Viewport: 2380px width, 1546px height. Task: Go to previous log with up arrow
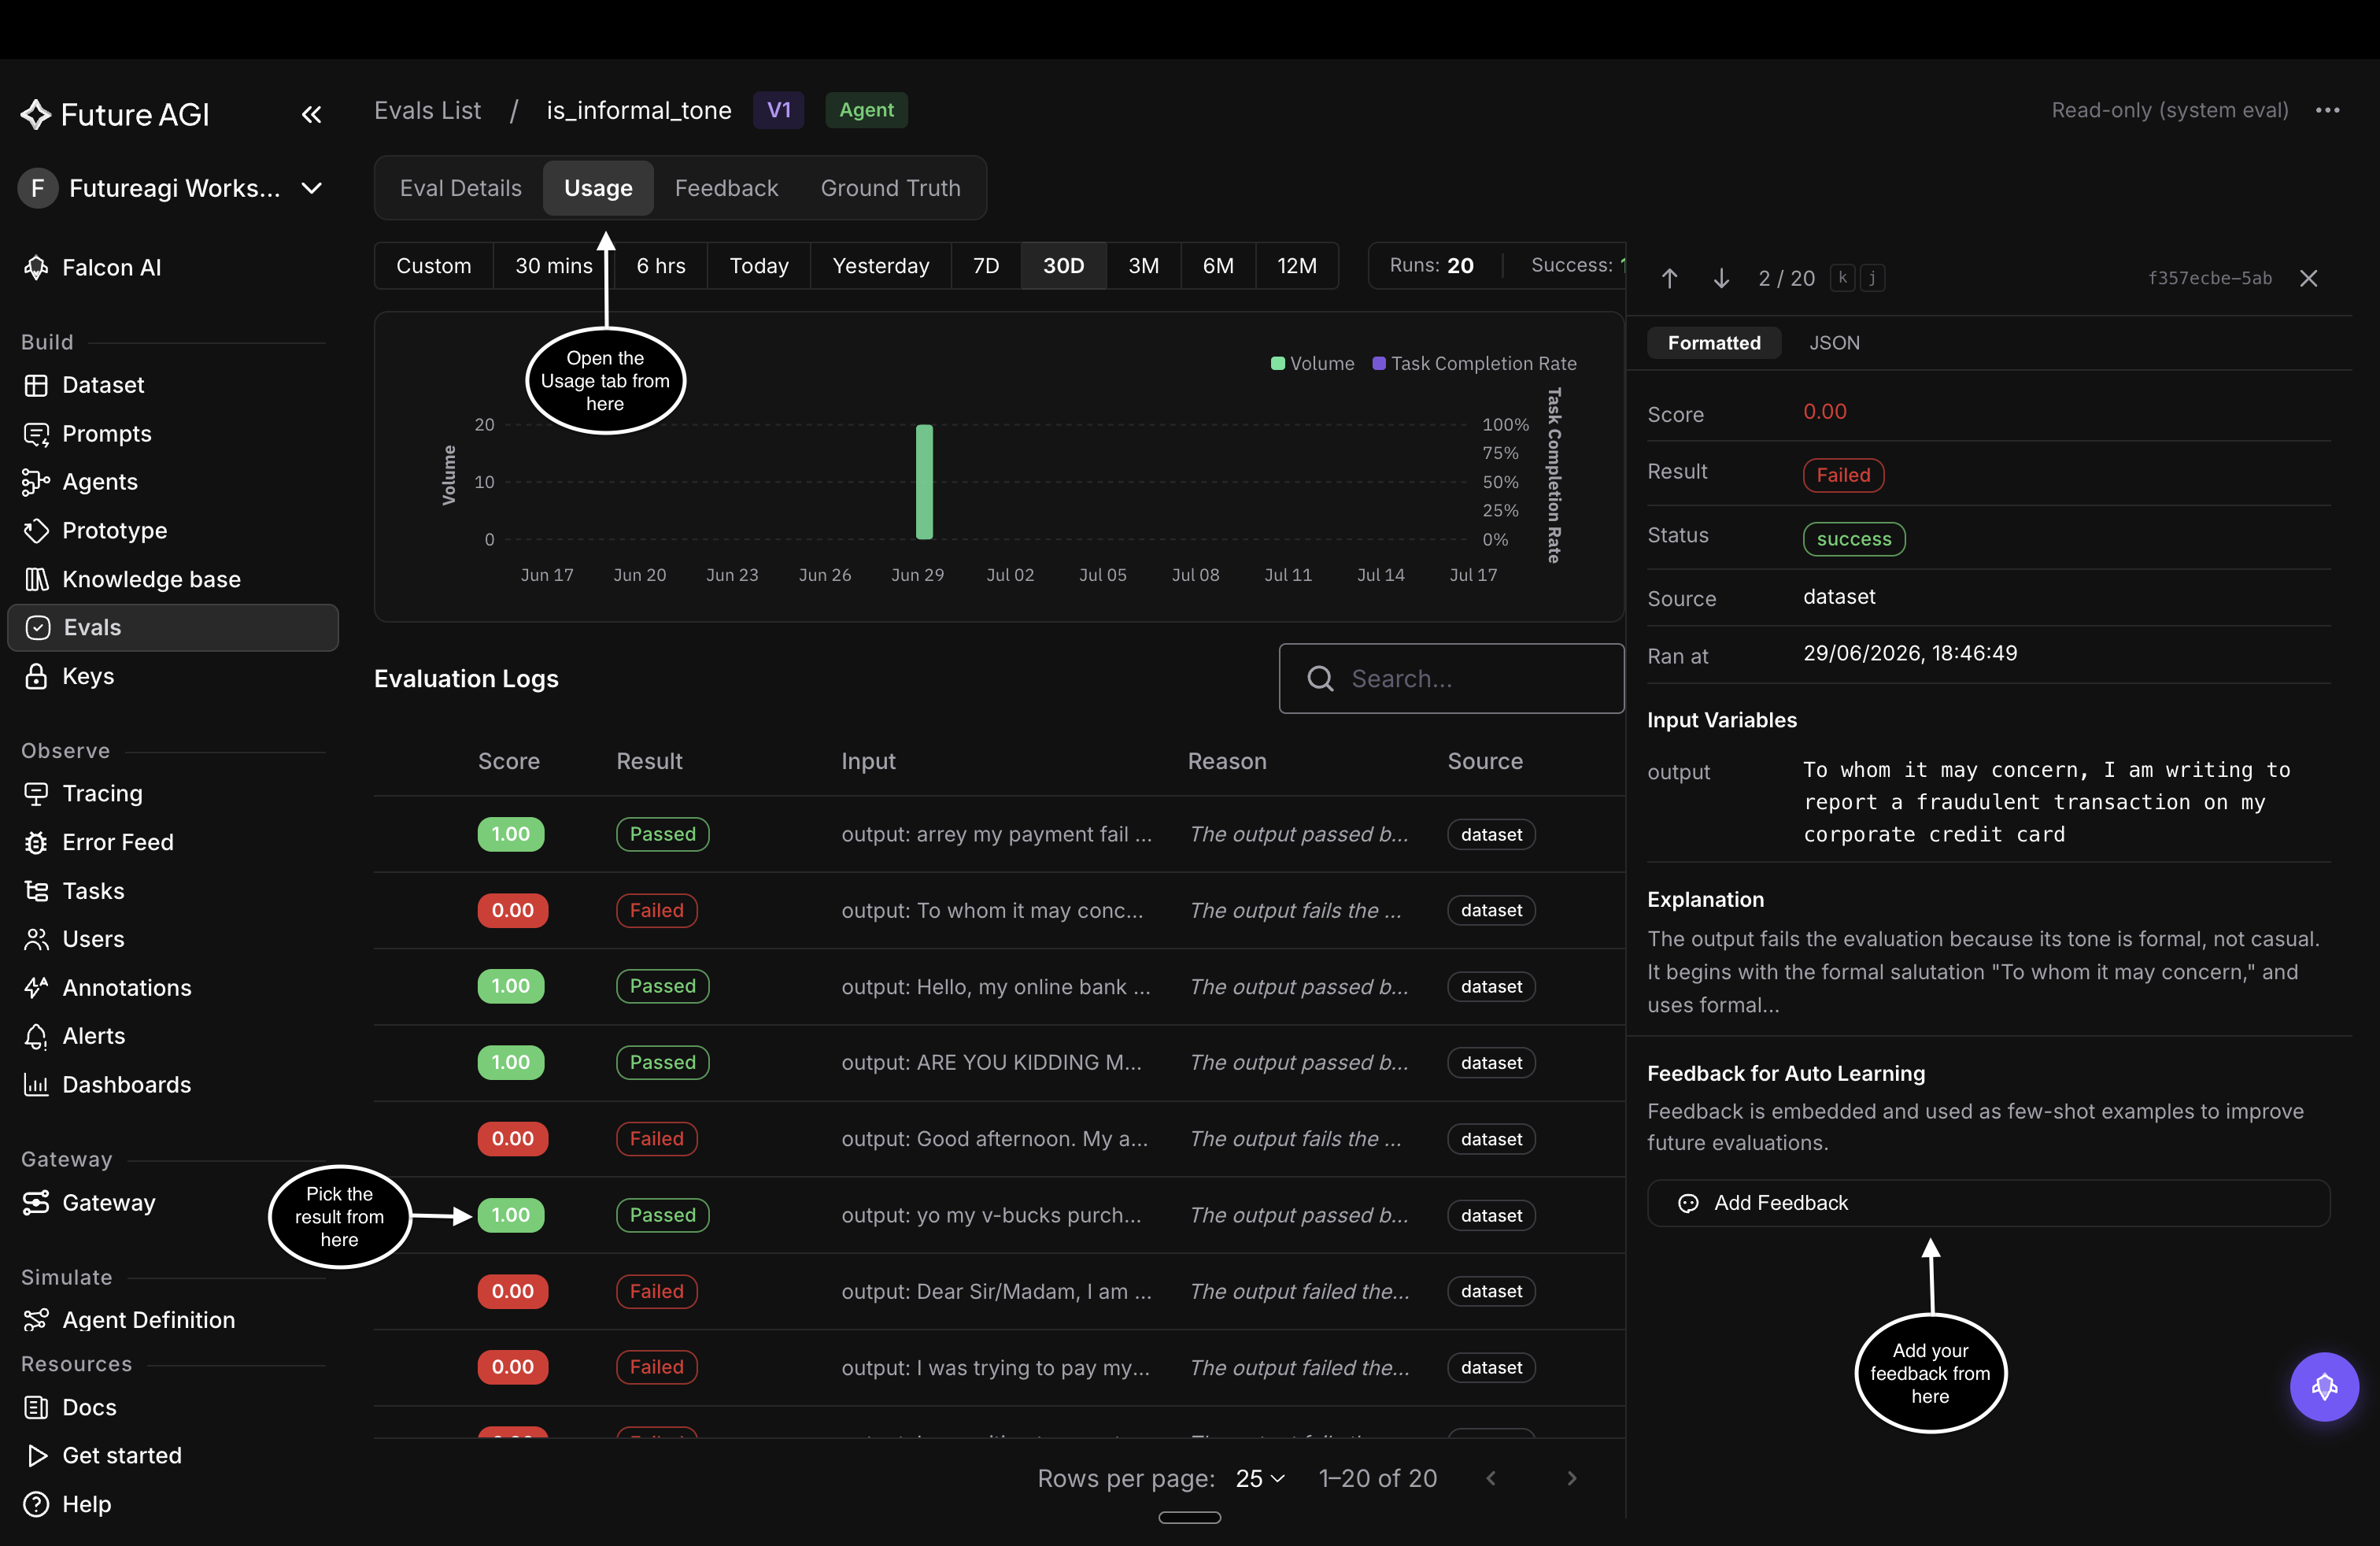point(1670,278)
